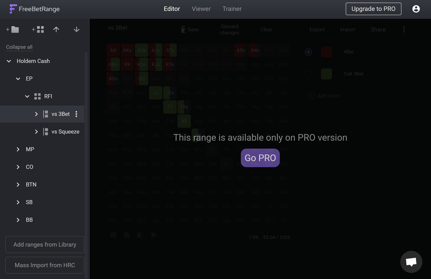Click the FreeBetRange logo
The height and width of the screenshot is (279, 431).
[34, 9]
